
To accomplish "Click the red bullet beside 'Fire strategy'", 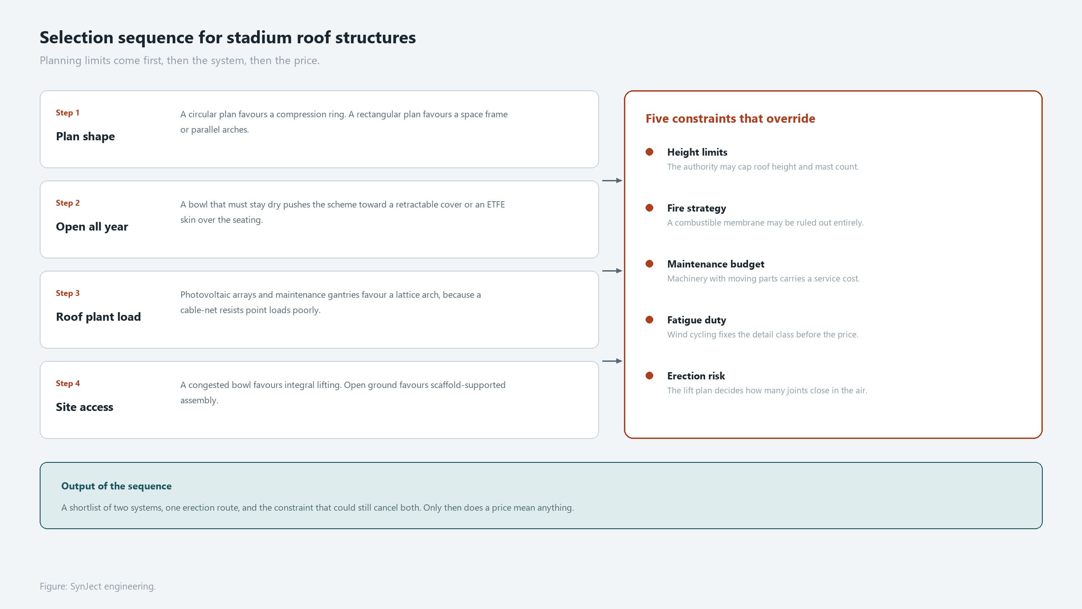I will tap(650, 208).
